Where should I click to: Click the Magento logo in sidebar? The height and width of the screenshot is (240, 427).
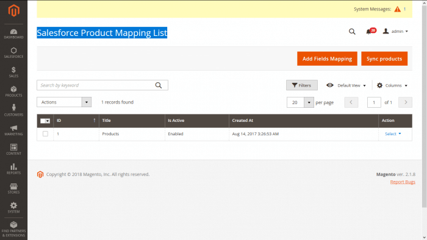point(13,10)
